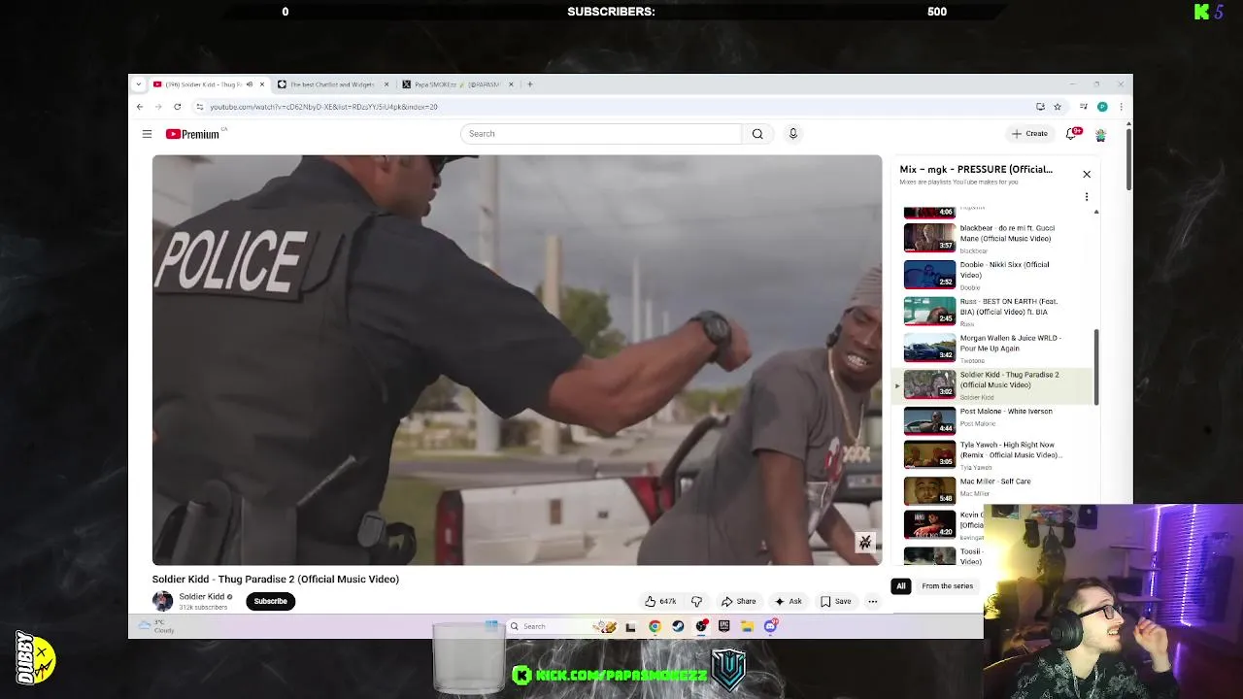
Task: Open the weather widget in the taskbar
Action: [155, 626]
